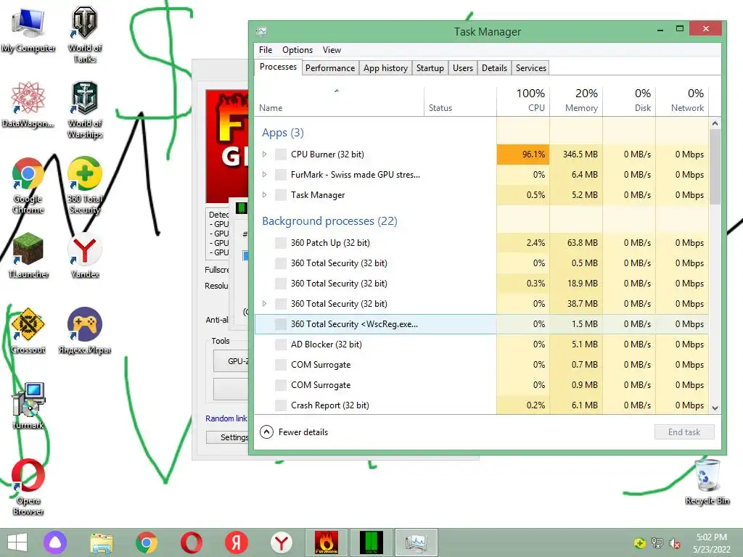
Task: Click process list scrollbar down arrow
Action: point(715,408)
